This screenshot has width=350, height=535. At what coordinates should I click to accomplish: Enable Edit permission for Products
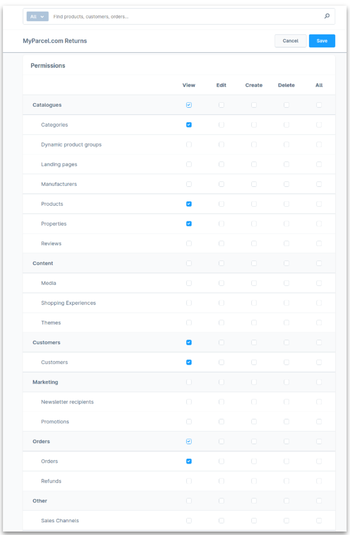point(221,204)
